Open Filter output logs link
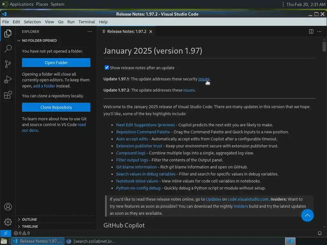327x245 pixels. tap(132, 160)
